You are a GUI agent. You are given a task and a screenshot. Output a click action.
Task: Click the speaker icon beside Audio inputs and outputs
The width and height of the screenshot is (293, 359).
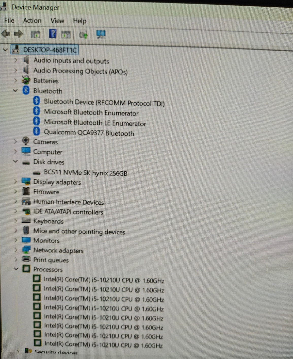pyautogui.click(x=26, y=60)
